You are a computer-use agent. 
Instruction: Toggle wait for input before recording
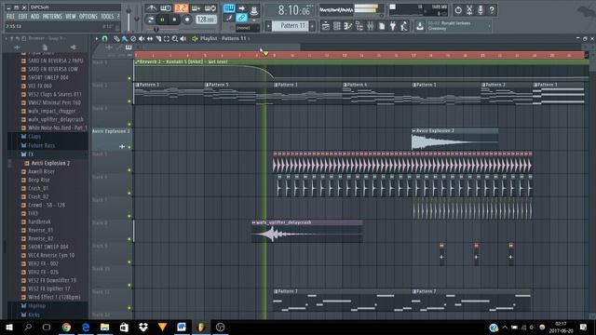166,8
